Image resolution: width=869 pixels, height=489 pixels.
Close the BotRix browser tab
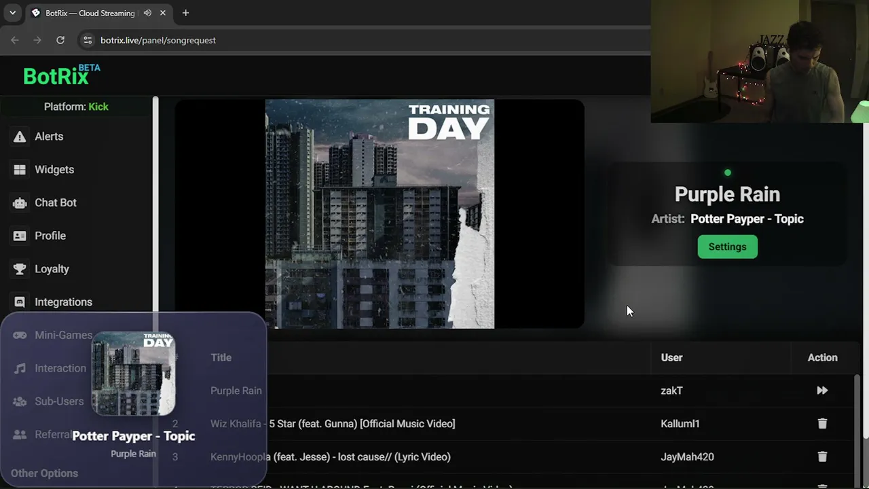[163, 13]
